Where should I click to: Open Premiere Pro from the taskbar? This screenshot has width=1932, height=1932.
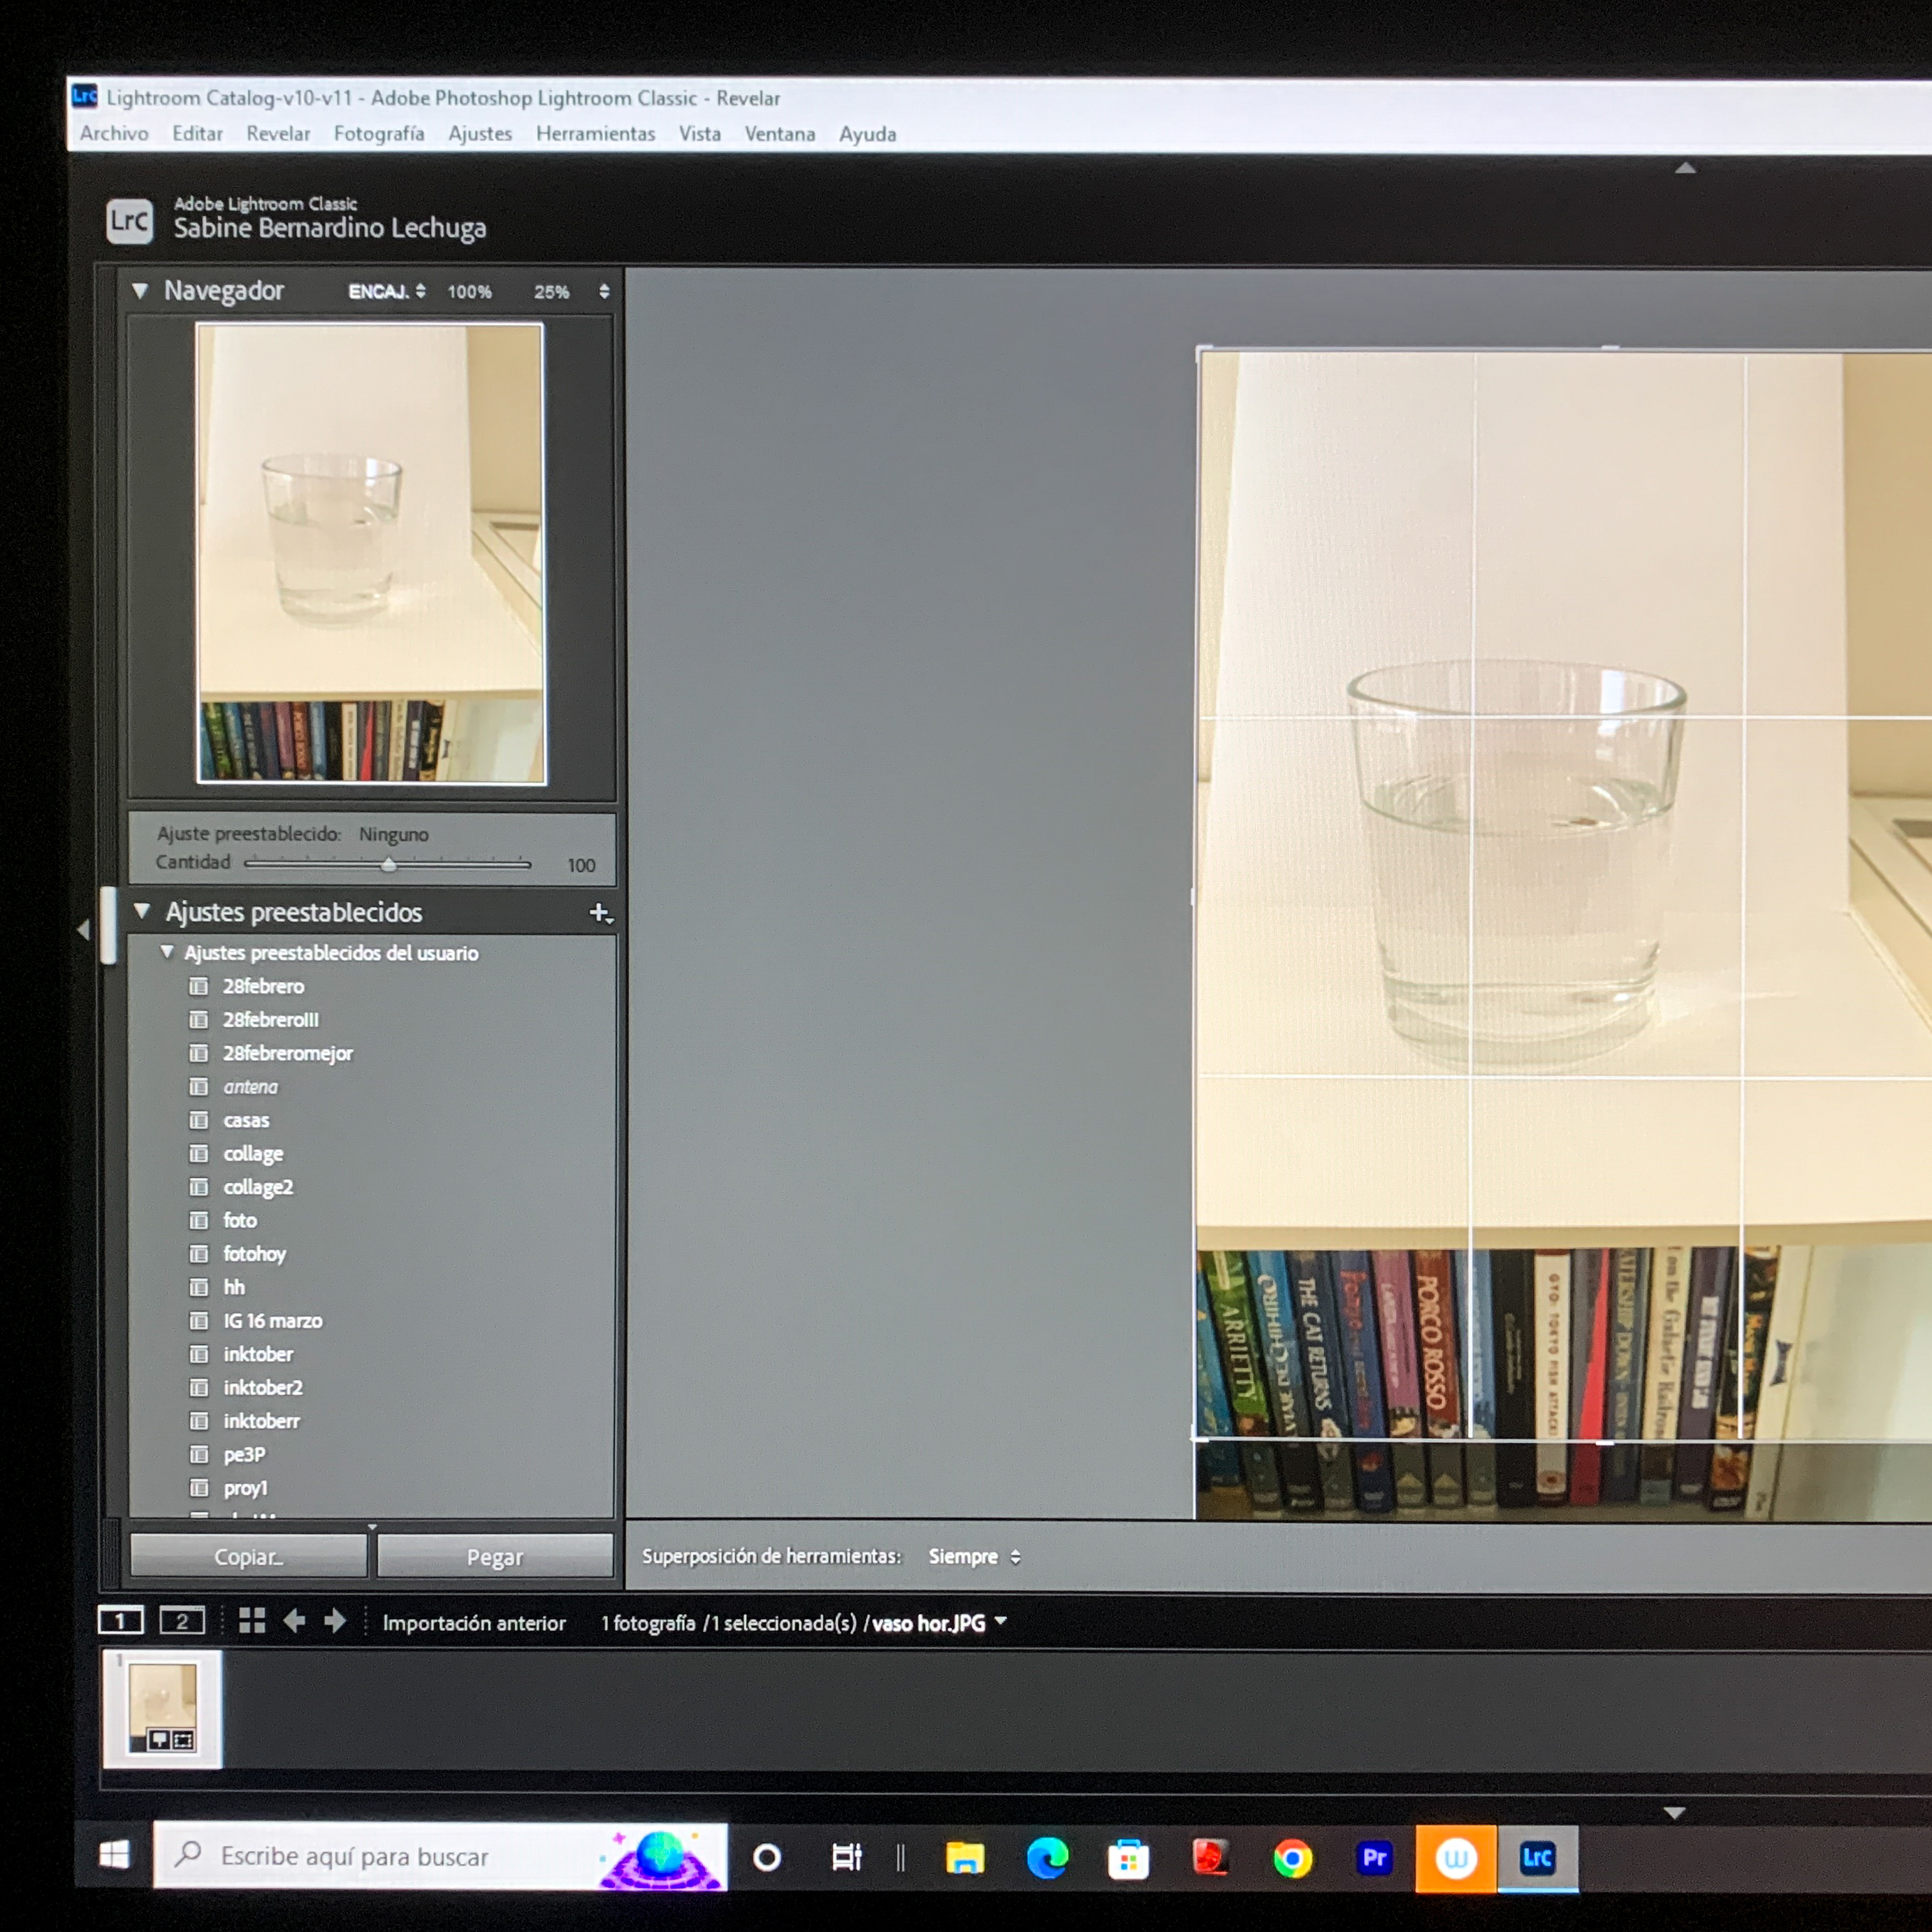click(x=1374, y=1858)
